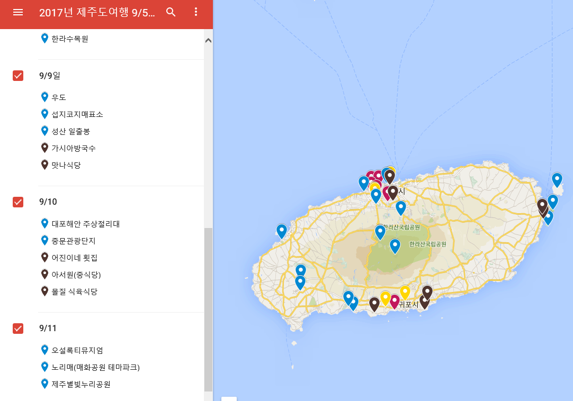Image resolution: width=573 pixels, height=401 pixels.
Task: Toggle the 9/9일 layer checkbox
Action: [x=18, y=76]
